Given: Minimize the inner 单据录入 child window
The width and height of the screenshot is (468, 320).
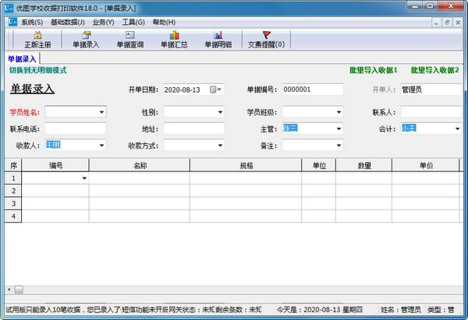Looking at the screenshot, I should click(436, 23).
